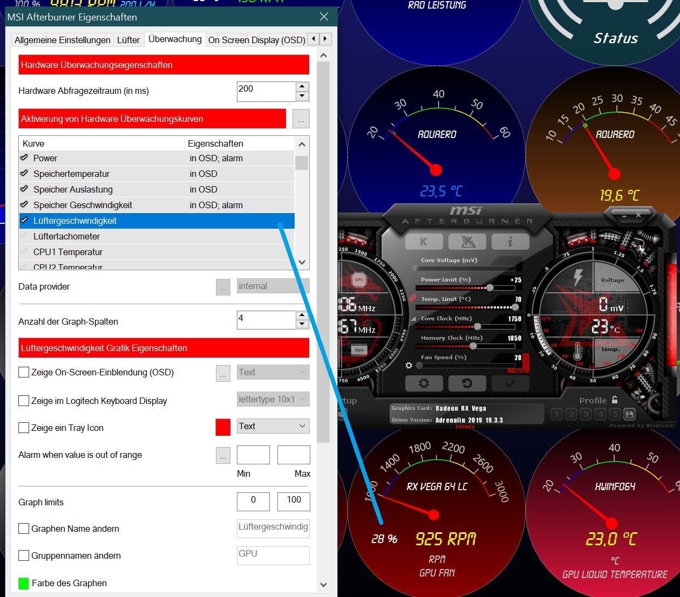Click the Core Clock slider handle
The height and width of the screenshot is (597, 680).
click(x=477, y=326)
